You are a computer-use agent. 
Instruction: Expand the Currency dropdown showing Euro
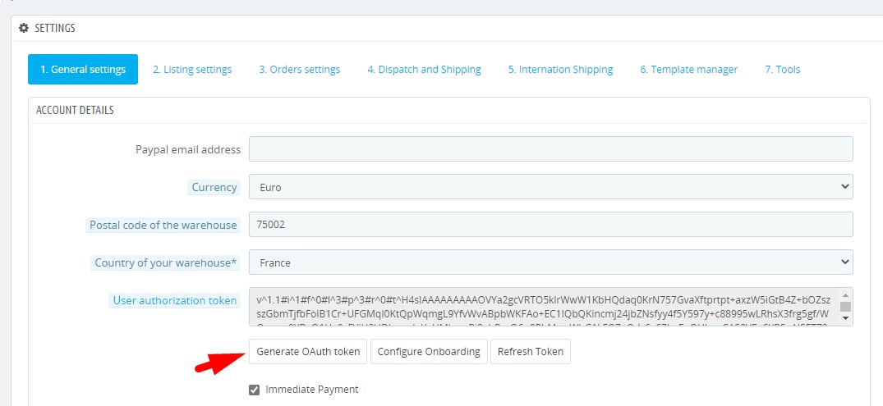(550, 187)
